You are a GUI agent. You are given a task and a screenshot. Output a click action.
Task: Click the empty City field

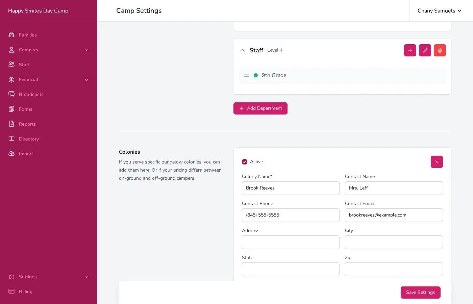[x=394, y=242]
